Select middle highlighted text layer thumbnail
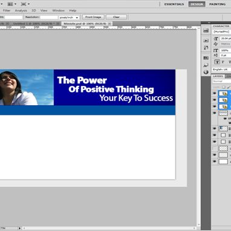The image size is (231, 231). pos(223,100)
